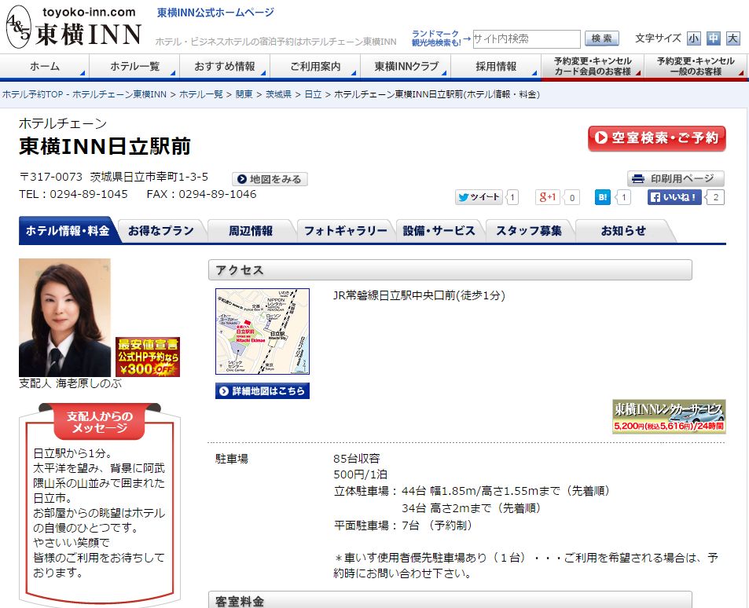Click the 支配人からのメッセージ heading
This screenshot has height=608, width=749.
coord(99,422)
